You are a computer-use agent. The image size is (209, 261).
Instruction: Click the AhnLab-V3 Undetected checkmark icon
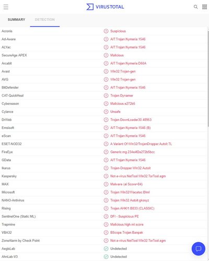coord(106,257)
